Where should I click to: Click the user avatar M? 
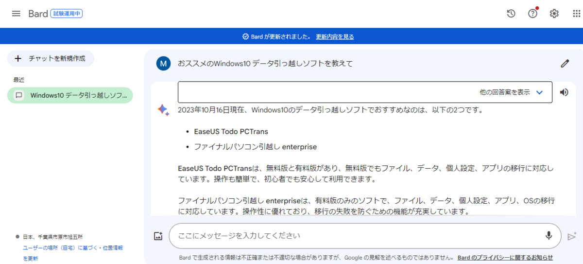[x=163, y=63]
